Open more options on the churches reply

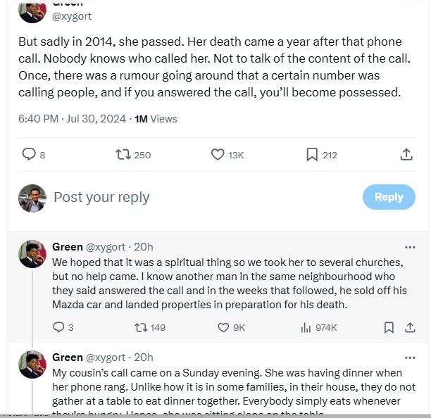tap(409, 247)
